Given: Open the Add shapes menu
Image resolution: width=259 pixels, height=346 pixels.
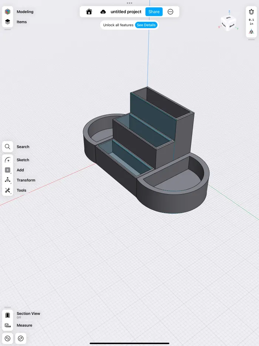Looking at the screenshot, I should (7, 170).
